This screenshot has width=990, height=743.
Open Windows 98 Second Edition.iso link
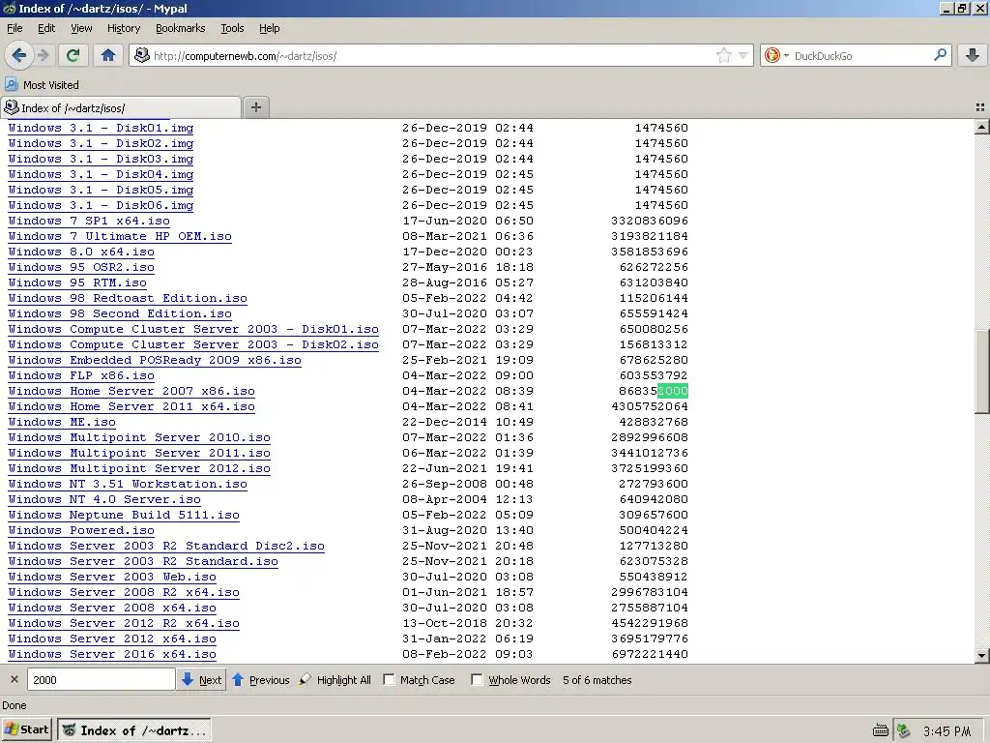click(120, 313)
